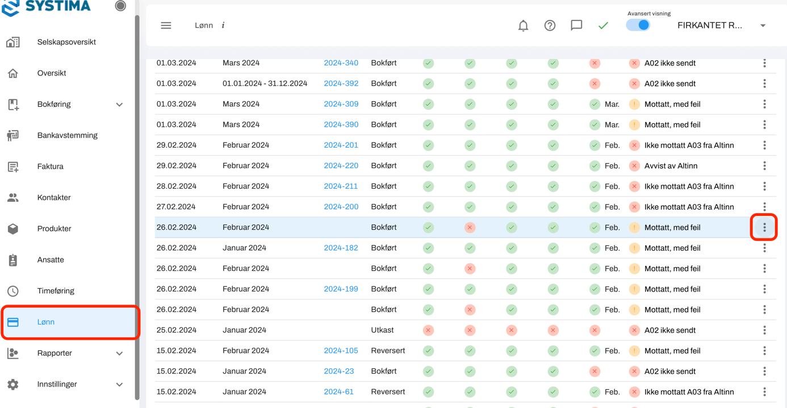Open three-dot menu for row 2024-392

(x=764, y=84)
